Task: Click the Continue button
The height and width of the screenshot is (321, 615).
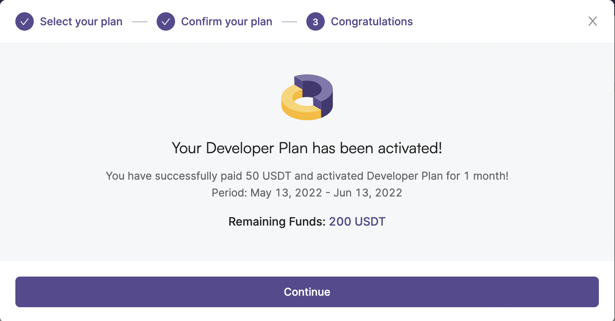Action: pos(307,292)
